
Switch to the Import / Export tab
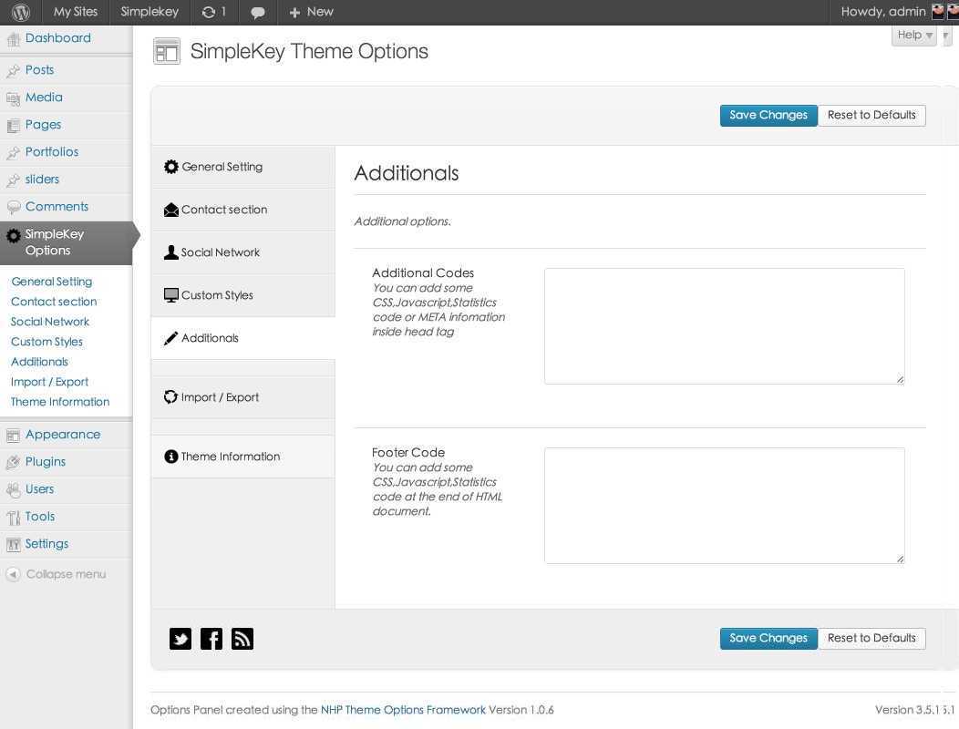[220, 397]
